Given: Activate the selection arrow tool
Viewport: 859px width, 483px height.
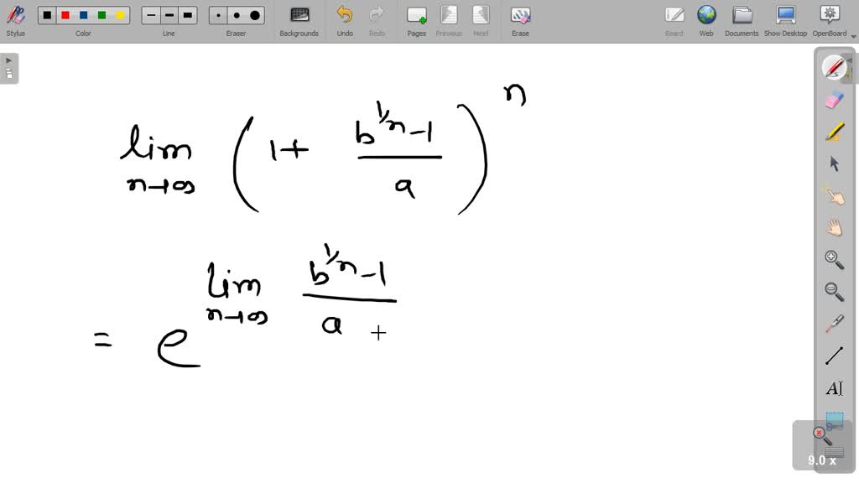Looking at the screenshot, I should 835,164.
